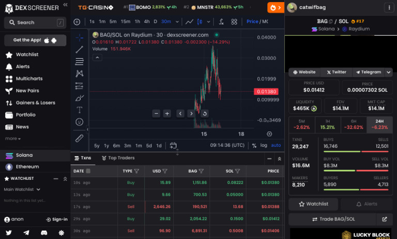Screen dimensions: 397x239
Task: Open the Discord icon in footer
Action: (44, 233)
